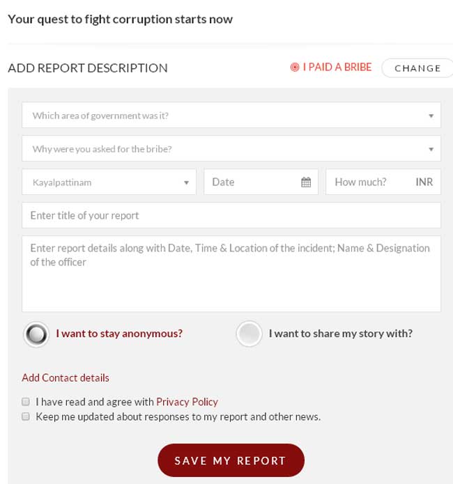Click Add Contact details link
453x484 pixels.
click(x=66, y=378)
